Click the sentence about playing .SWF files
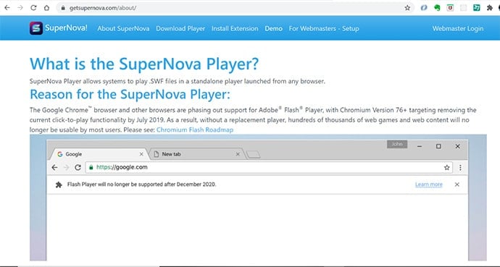Image resolution: width=500 pixels, height=267 pixels. point(178,81)
